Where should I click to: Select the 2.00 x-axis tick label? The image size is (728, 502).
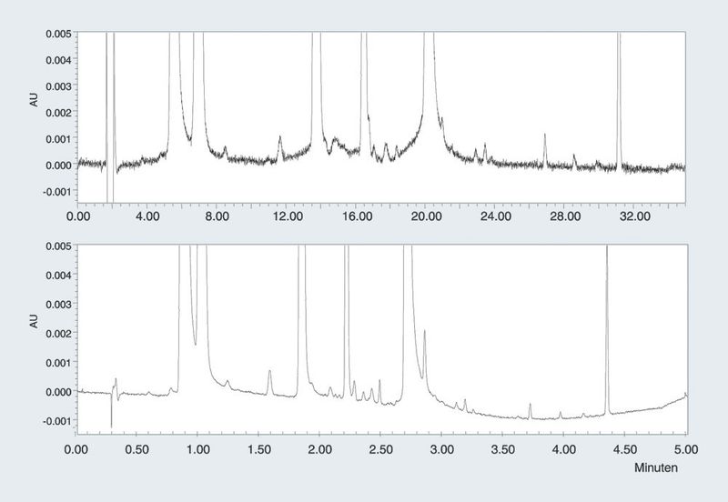320,449
